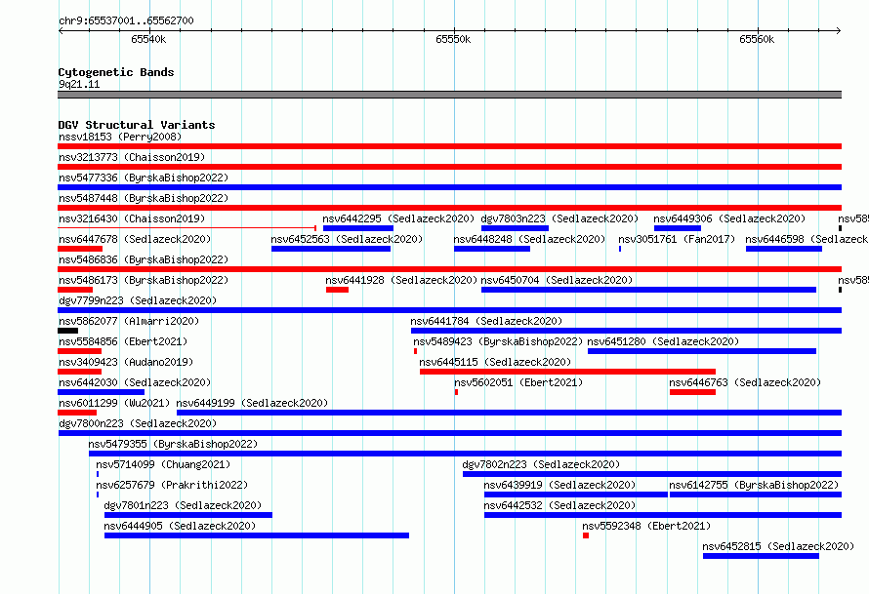869x594 pixels.
Task: Click nsv6441928 (Sedlazeck2020) label
Action: pyautogui.click(x=401, y=280)
